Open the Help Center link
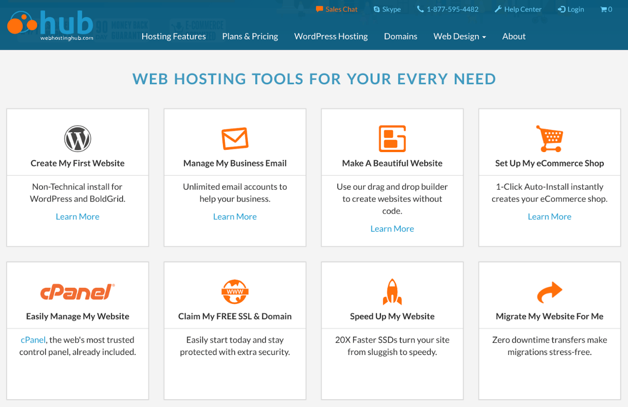628x407 pixels. click(x=523, y=9)
